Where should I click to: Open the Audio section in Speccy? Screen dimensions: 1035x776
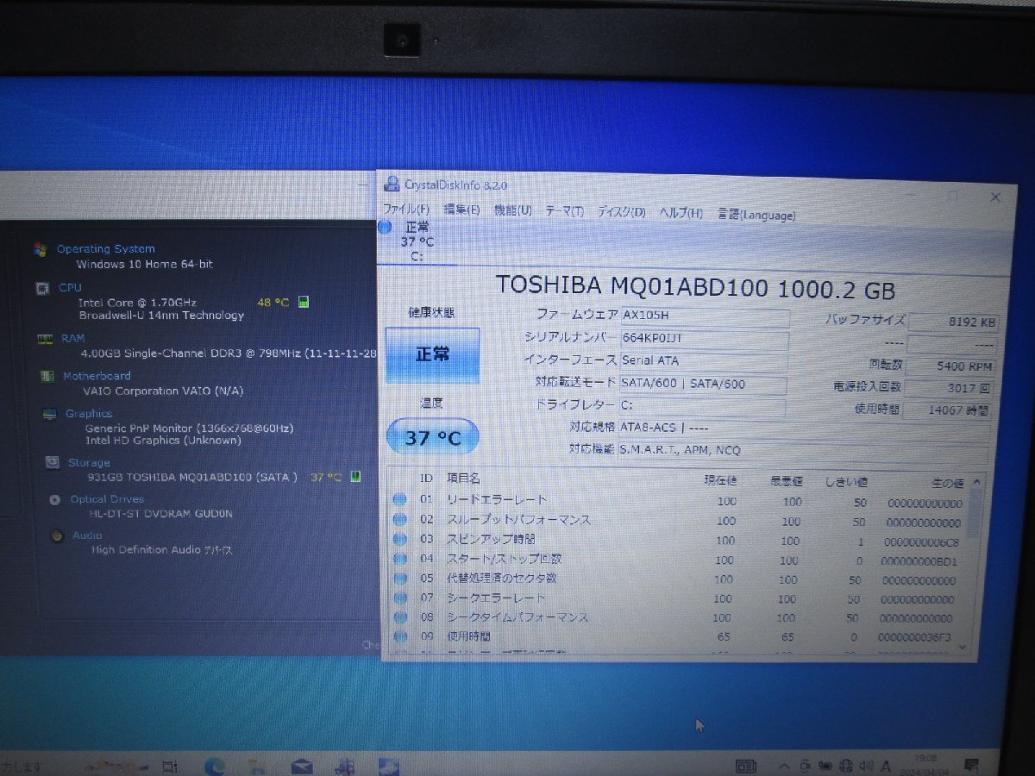(x=87, y=535)
